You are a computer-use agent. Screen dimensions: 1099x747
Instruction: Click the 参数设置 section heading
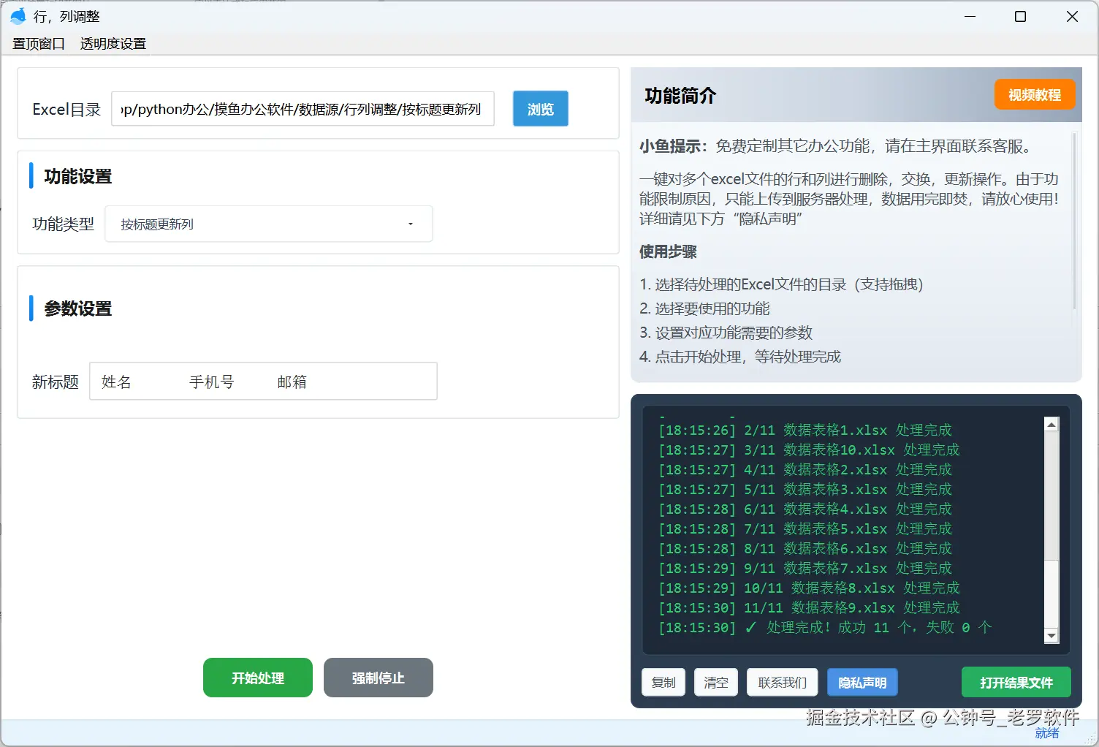[x=78, y=308]
